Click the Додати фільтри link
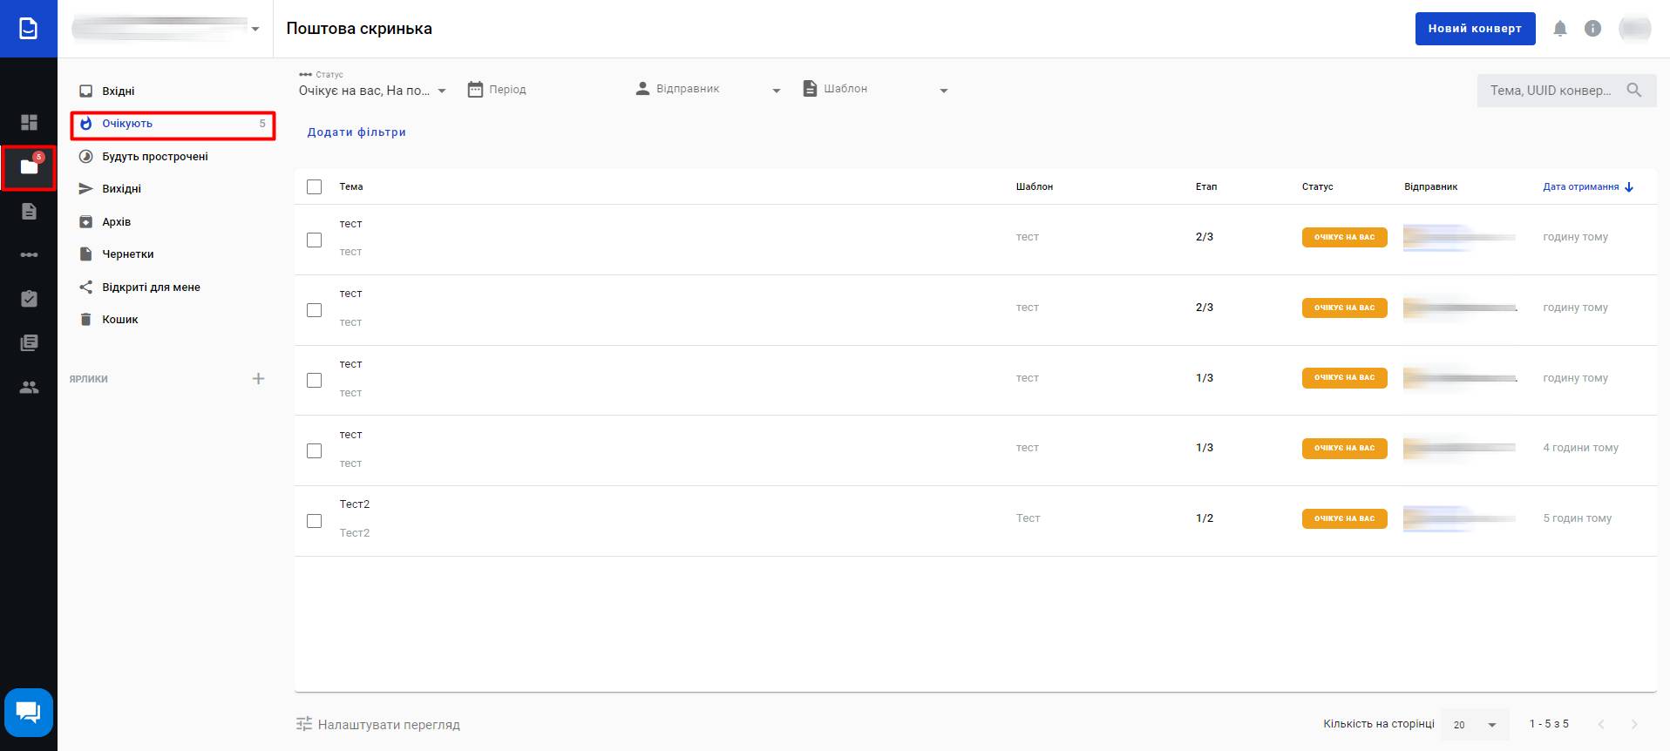 pyautogui.click(x=356, y=132)
